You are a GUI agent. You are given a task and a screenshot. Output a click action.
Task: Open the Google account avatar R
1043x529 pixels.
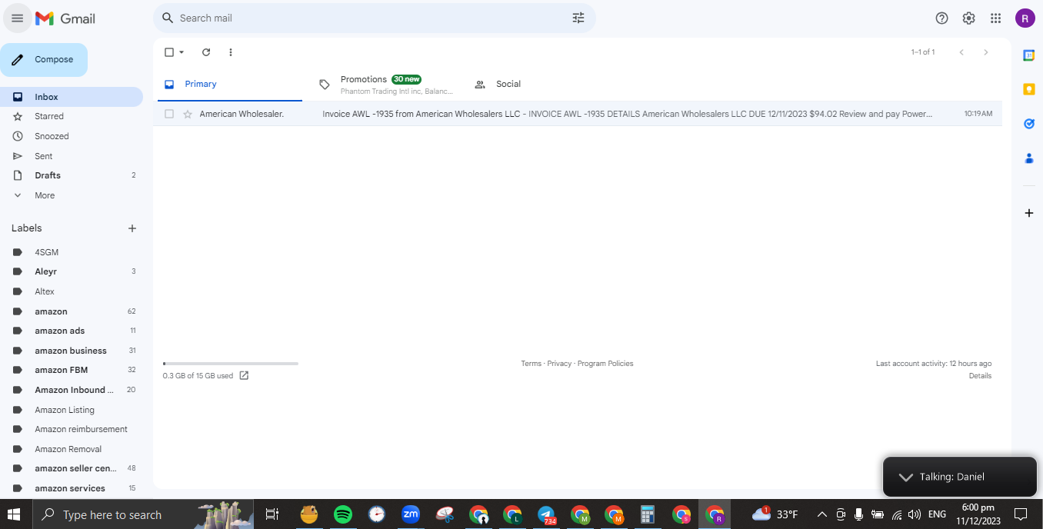[1025, 18]
